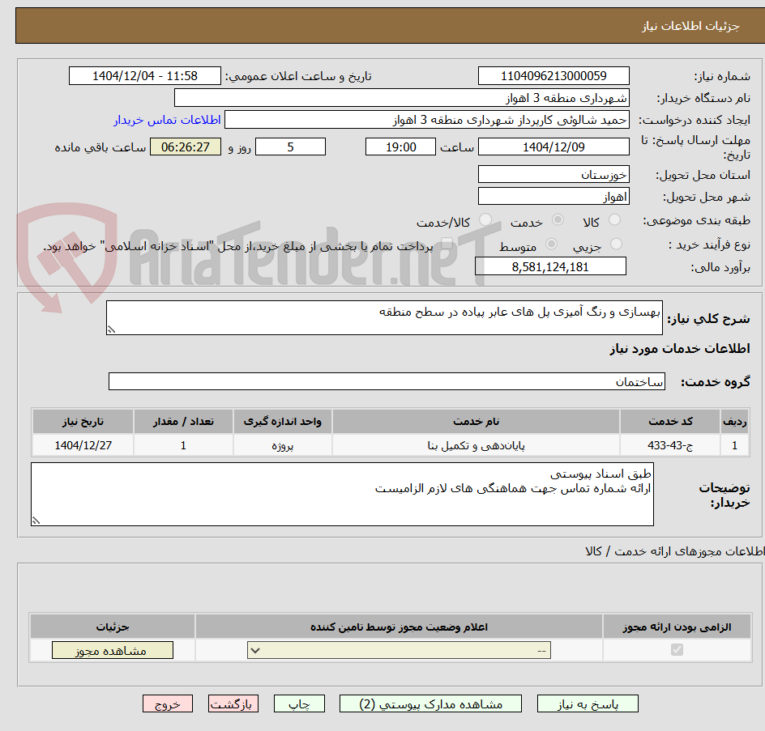765x731 pixels.
Task: Click the اطلاعات خدمات مورد نیاز heading
Action: [680, 349]
